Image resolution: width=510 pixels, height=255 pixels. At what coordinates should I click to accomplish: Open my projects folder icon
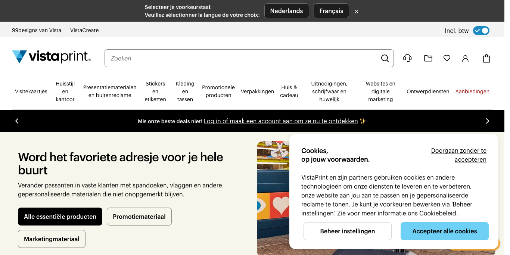click(428, 58)
